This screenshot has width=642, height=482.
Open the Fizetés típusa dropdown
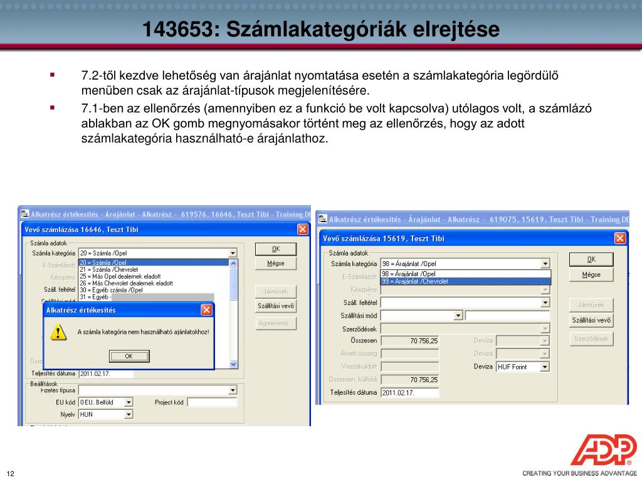point(233,390)
